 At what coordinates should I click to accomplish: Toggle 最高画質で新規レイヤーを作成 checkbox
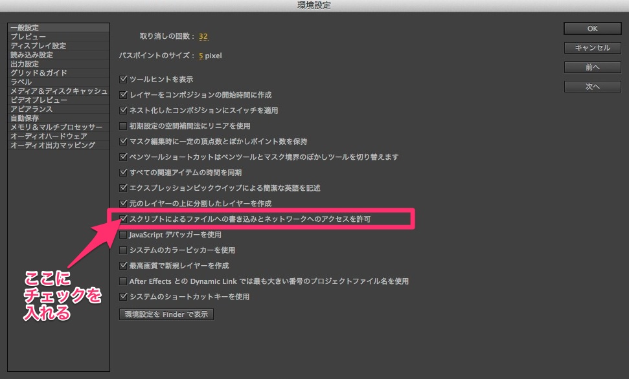point(123,266)
